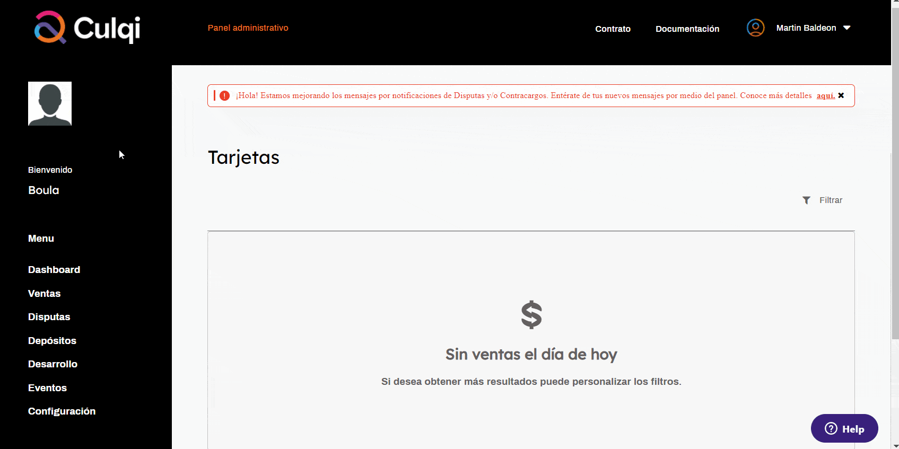Click the funnel filter icon
The image size is (899, 449).
point(806,200)
